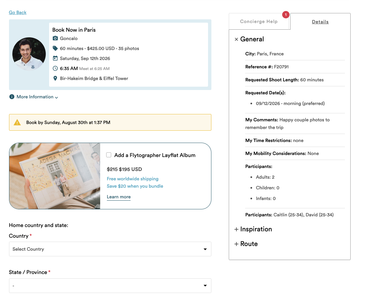The height and width of the screenshot is (302, 366).
Task: Check the Add a Flytographer Layflat Album box
Action: coord(109,155)
